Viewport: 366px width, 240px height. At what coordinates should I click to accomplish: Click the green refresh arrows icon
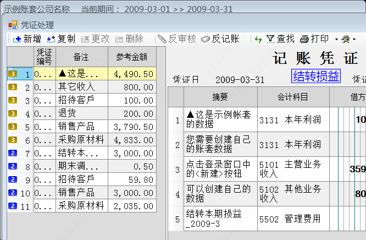click(x=258, y=39)
